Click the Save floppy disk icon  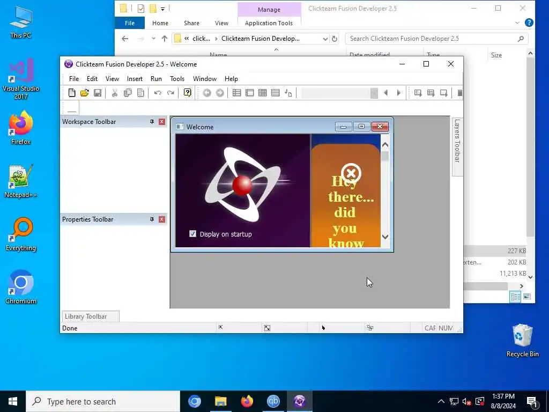(x=98, y=93)
